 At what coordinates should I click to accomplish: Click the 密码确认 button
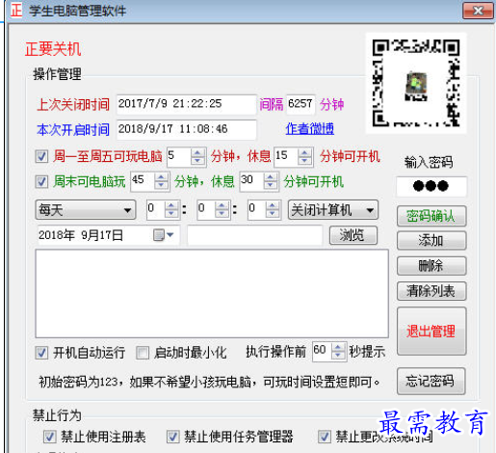pyautogui.click(x=431, y=216)
